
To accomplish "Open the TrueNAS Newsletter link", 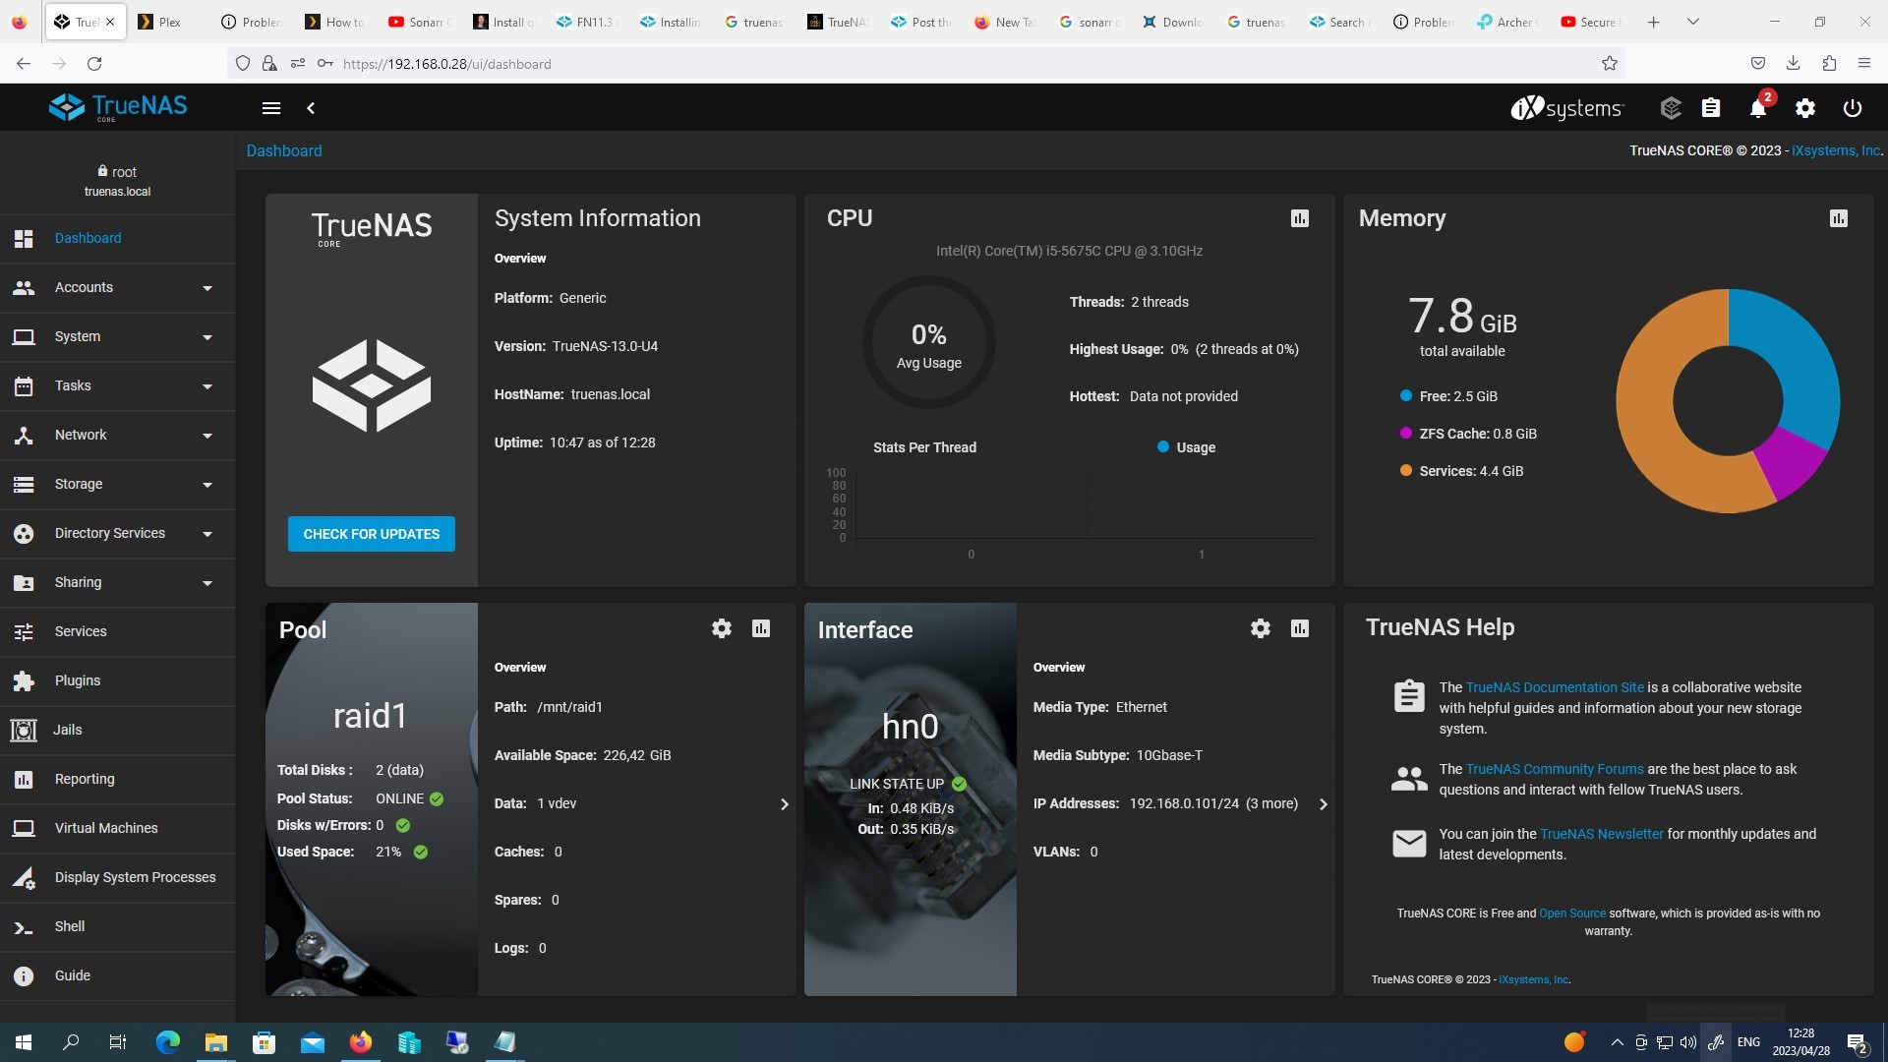I will click(x=1602, y=834).
